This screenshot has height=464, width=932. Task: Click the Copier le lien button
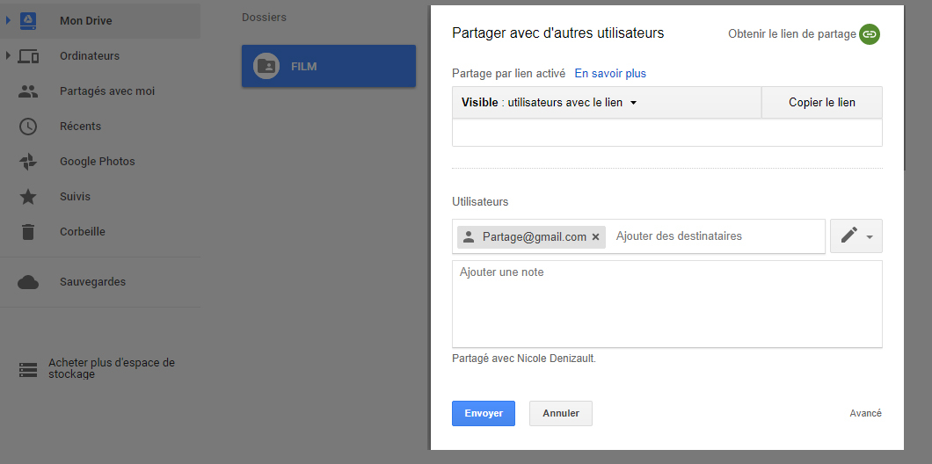click(x=821, y=103)
